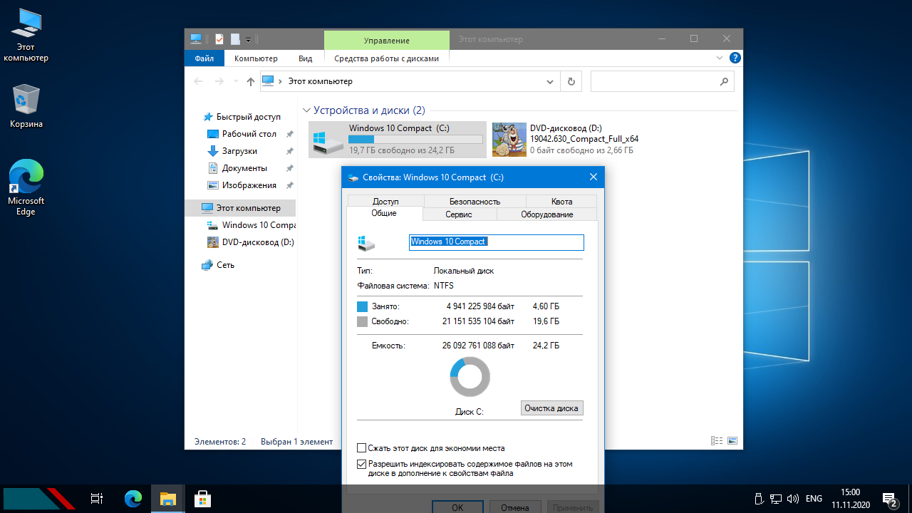Select DVD-дисковод (D:) in navigation tree
The image size is (912, 513).
coord(250,242)
